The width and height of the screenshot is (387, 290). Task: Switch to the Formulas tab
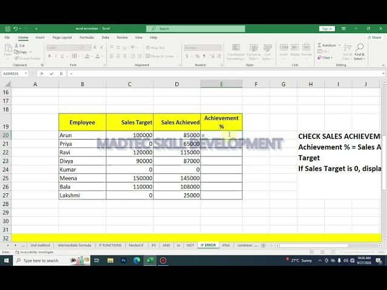pyautogui.click(x=86, y=37)
